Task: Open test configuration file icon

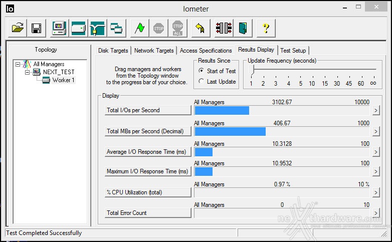Action: click(18, 28)
